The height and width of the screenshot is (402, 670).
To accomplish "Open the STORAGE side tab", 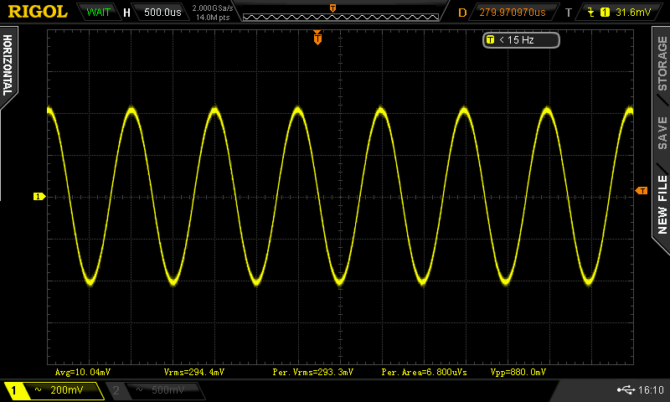I will coord(662,64).
